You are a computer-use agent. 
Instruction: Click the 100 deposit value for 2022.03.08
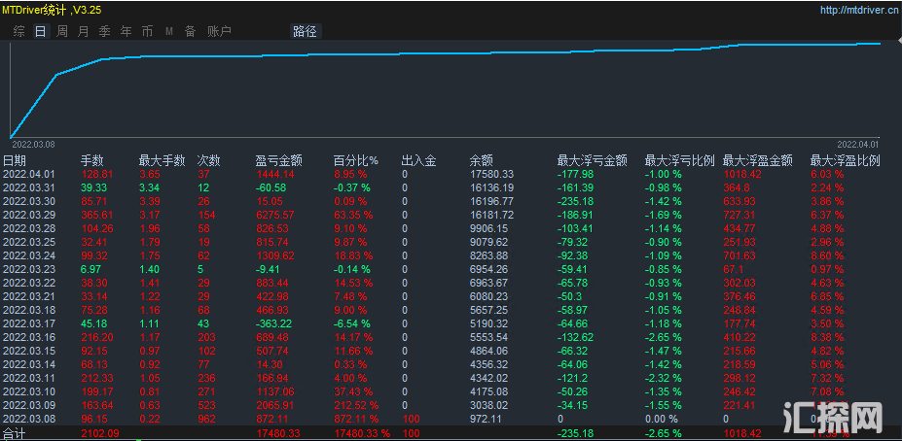pos(412,420)
